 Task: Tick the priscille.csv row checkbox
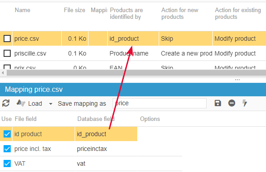click(x=7, y=53)
